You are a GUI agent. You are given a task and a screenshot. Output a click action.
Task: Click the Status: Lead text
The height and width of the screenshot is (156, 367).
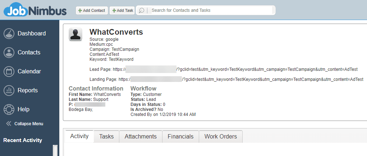[143, 99]
